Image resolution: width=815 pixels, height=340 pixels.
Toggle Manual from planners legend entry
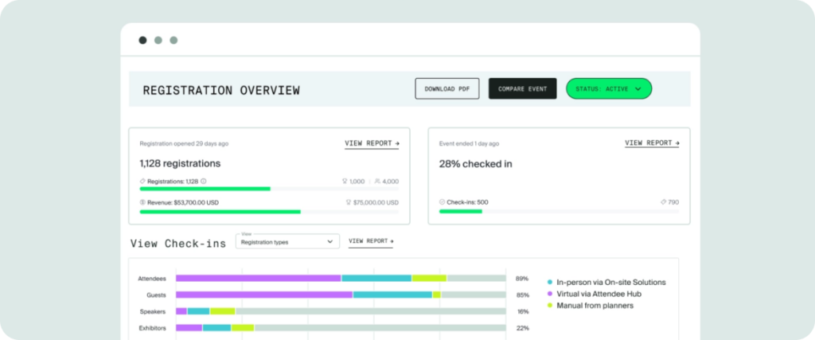pos(590,306)
